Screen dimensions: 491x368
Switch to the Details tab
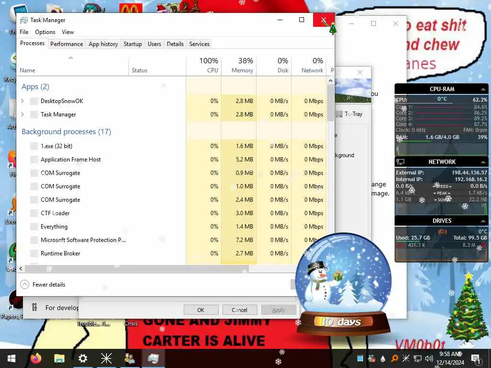175,44
